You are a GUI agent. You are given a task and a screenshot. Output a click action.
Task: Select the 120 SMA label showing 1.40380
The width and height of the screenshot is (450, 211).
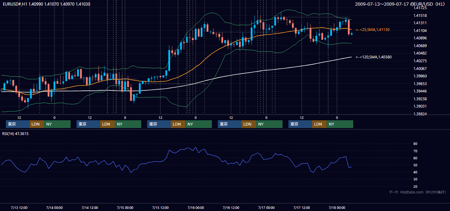[374, 57]
